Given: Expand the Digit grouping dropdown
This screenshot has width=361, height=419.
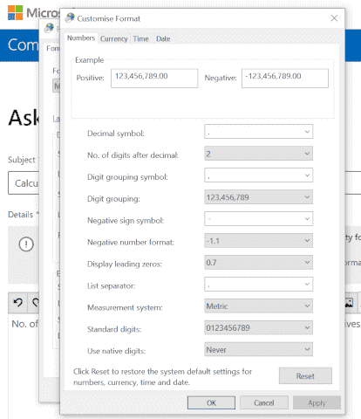Looking at the screenshot, I should point(258,197).
